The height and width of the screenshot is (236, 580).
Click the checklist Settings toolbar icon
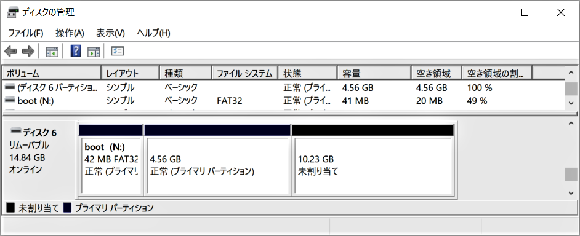[117, 52]
